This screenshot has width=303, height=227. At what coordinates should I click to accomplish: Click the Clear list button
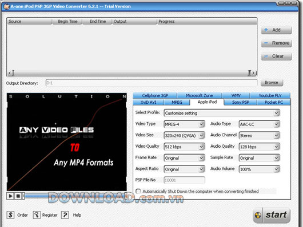click(x=276, y=56)
